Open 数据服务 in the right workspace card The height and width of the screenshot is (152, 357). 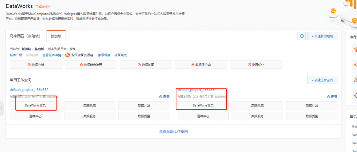pyautogui.click(x=257, y=116)
